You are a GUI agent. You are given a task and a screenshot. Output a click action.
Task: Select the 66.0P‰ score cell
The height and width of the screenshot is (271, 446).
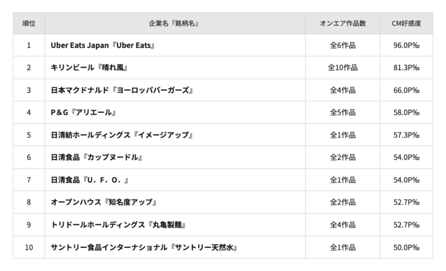coord(407,90)
